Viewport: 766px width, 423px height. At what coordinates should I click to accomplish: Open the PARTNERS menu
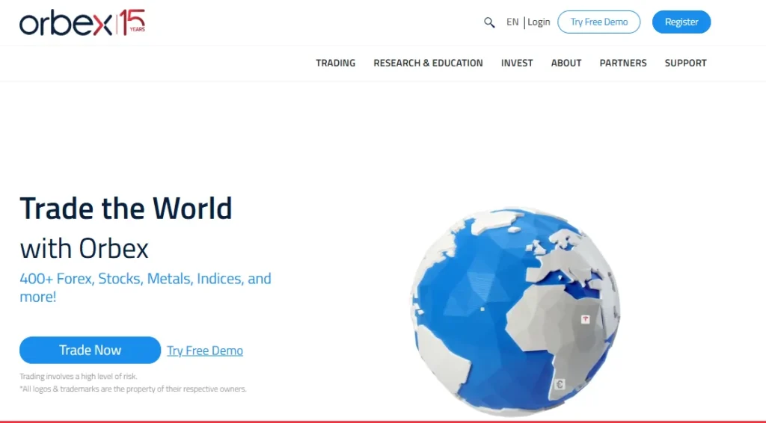tap(623, 63)
